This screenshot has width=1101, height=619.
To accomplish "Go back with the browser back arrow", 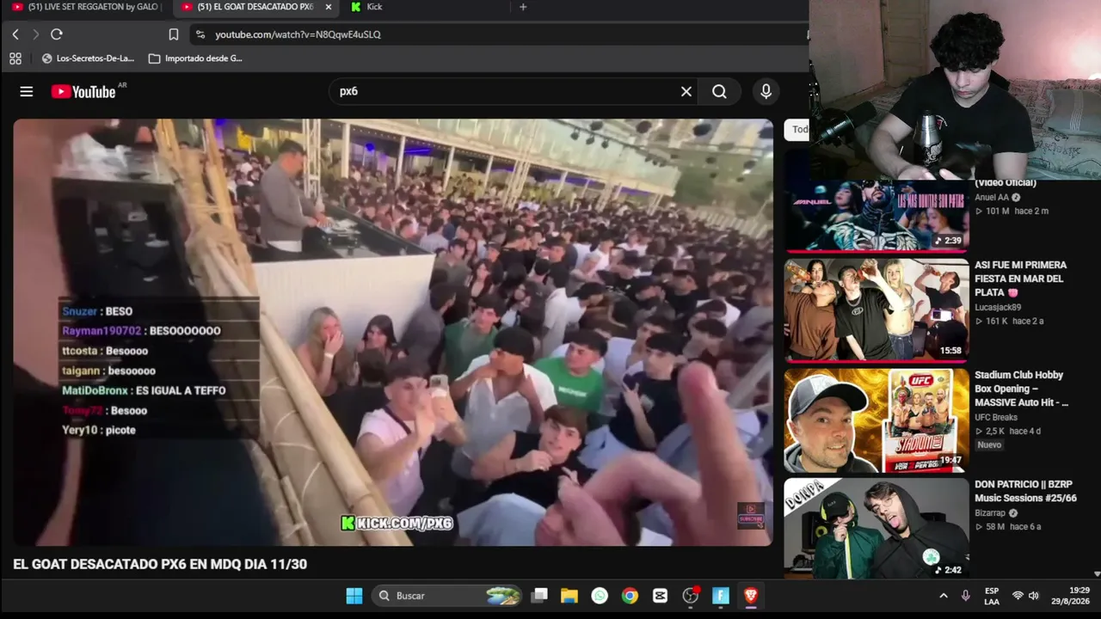I will 15,34.
